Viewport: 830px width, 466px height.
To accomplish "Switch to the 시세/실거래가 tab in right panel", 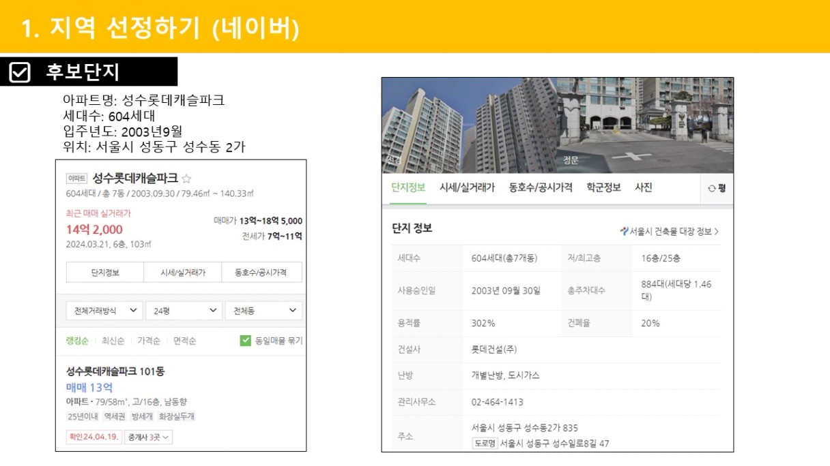I will [467, 187].
